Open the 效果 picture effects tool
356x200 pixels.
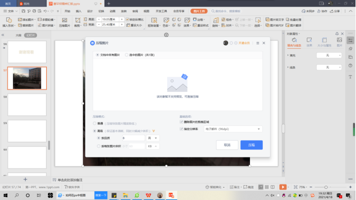pos(187,22)
